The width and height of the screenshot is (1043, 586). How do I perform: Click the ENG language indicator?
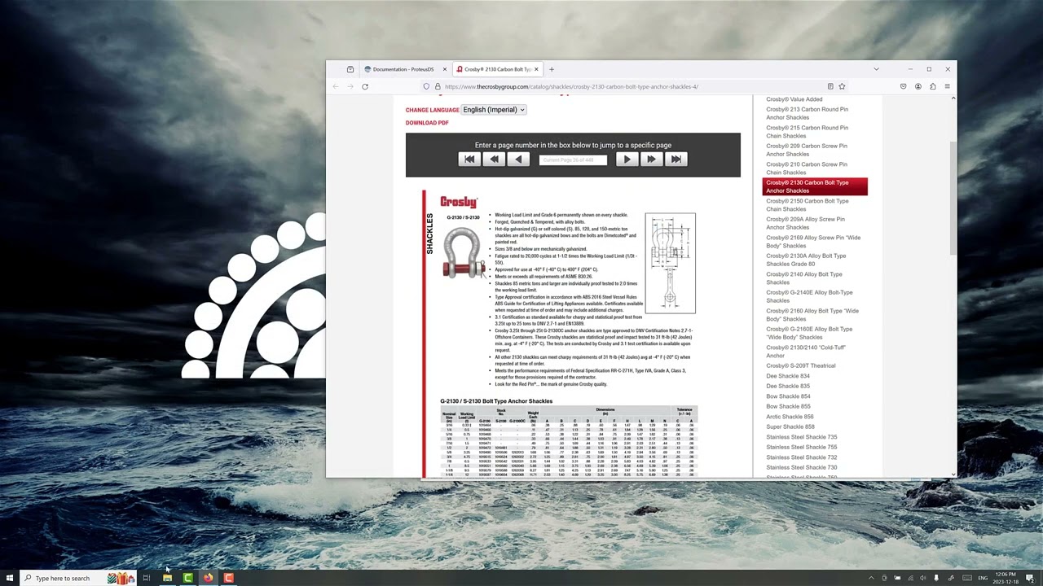click(983, 578)
